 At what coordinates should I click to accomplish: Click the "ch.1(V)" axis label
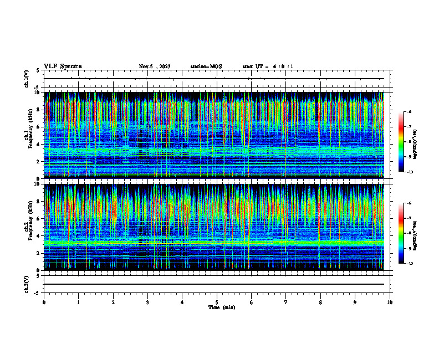coord(27,79)
